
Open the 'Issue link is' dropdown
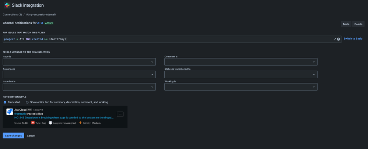[x=79, y=87]
